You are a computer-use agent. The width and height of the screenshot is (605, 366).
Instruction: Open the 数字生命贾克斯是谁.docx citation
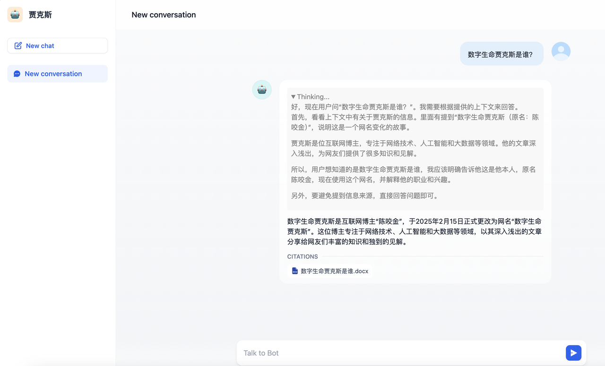(334, 271)
